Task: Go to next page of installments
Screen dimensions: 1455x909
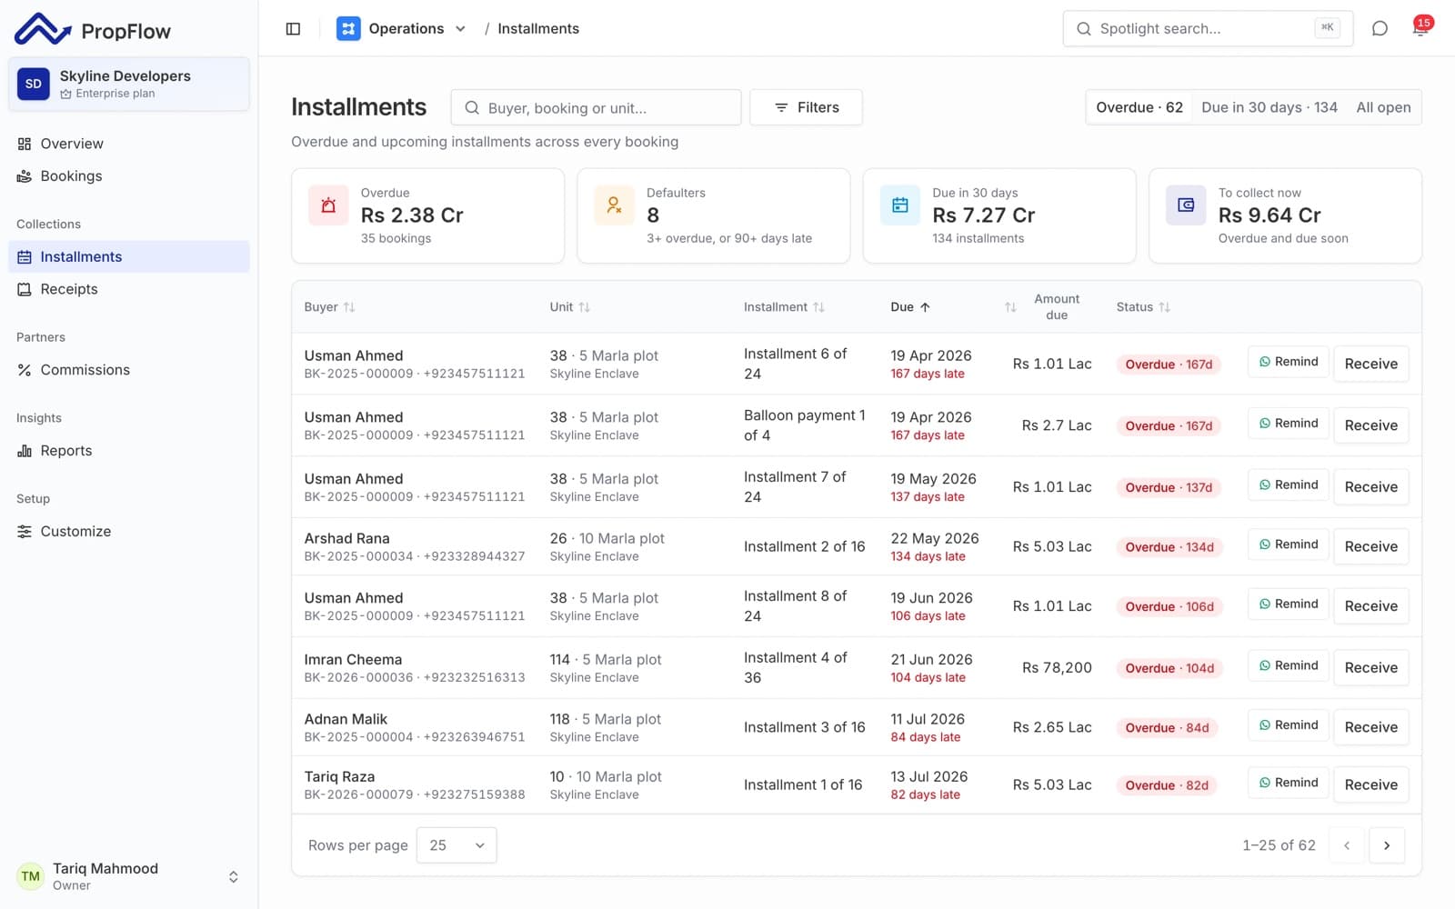Action: click(x=1387, y=845)
